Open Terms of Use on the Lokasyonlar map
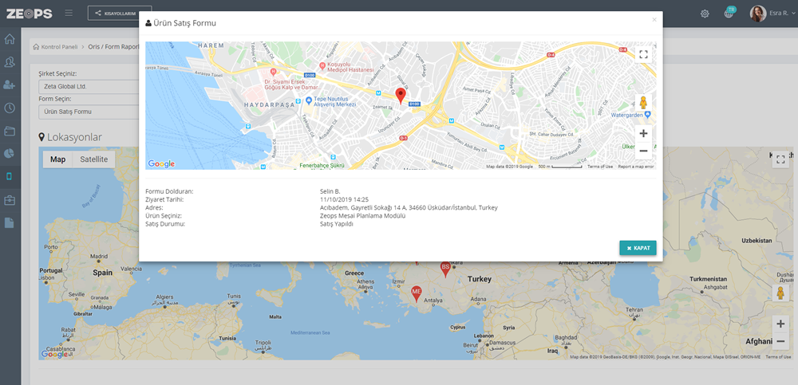Screen dimensions: 798x385 pyautogui.click(x=778, y=357)
